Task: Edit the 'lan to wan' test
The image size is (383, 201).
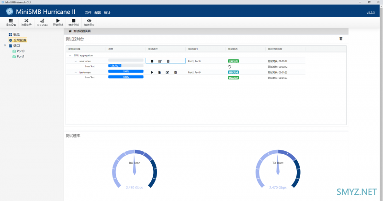Action: [x=167, y=73]
